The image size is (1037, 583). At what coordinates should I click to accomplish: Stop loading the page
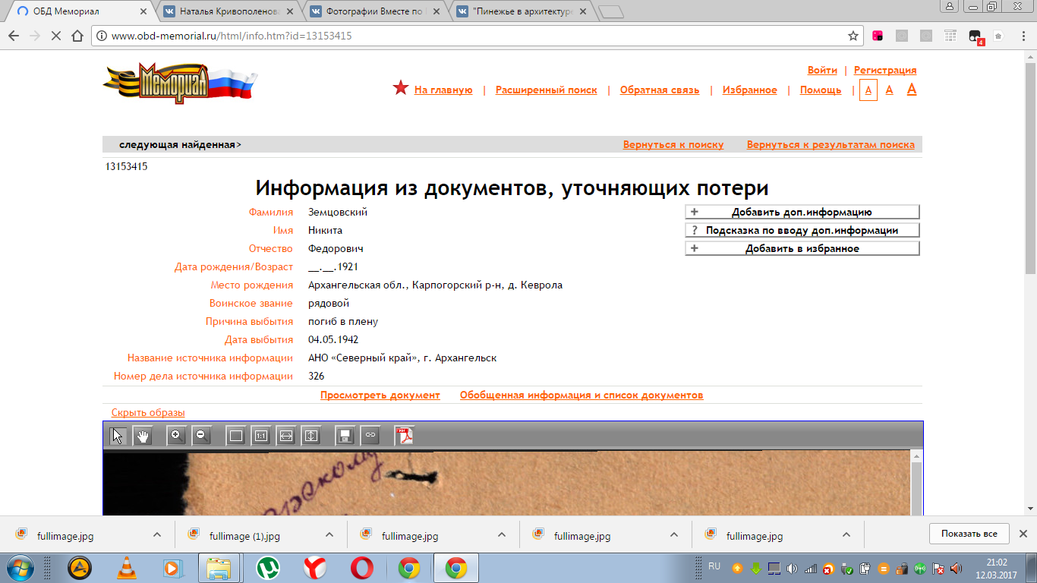click(55, 36)
